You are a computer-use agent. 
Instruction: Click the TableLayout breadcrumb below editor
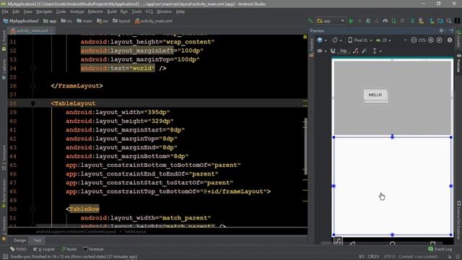tap(135, 232)
